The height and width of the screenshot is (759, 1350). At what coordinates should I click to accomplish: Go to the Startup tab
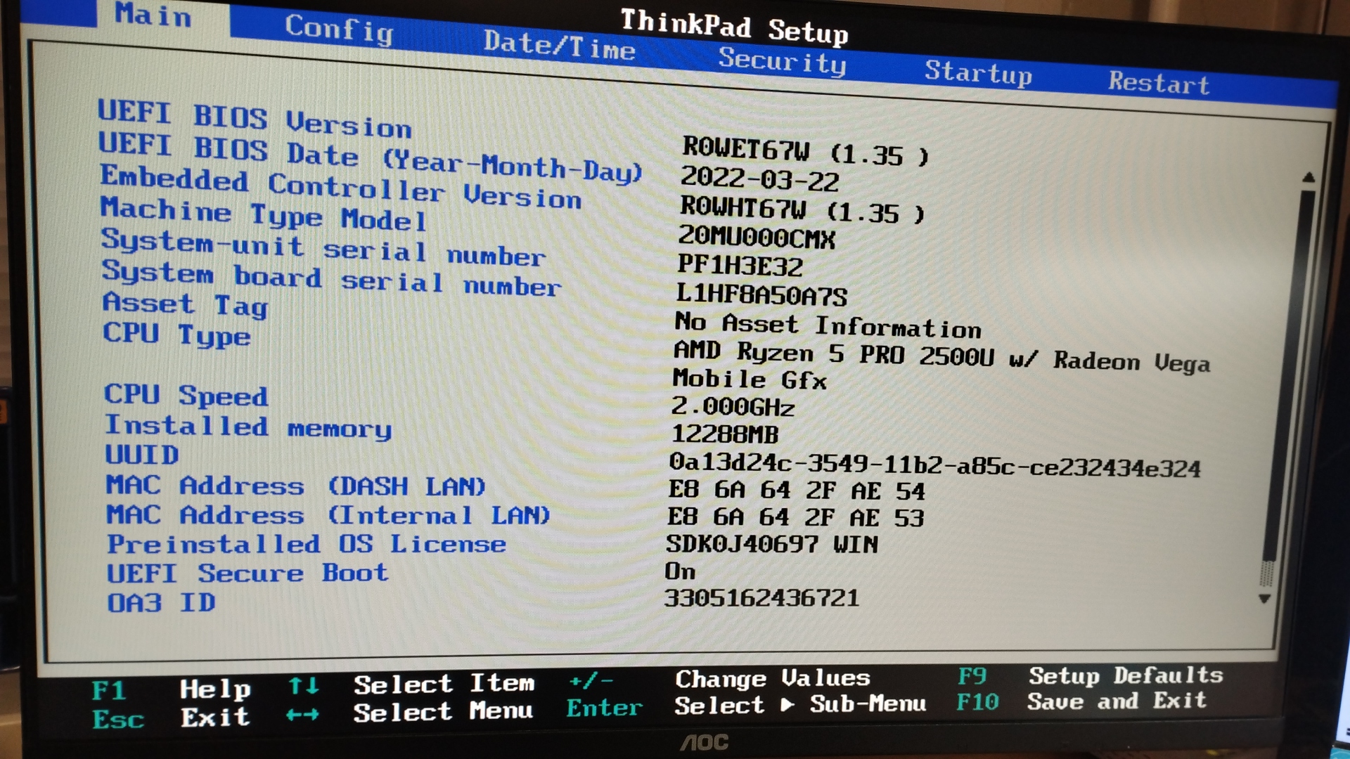point(977,72)
